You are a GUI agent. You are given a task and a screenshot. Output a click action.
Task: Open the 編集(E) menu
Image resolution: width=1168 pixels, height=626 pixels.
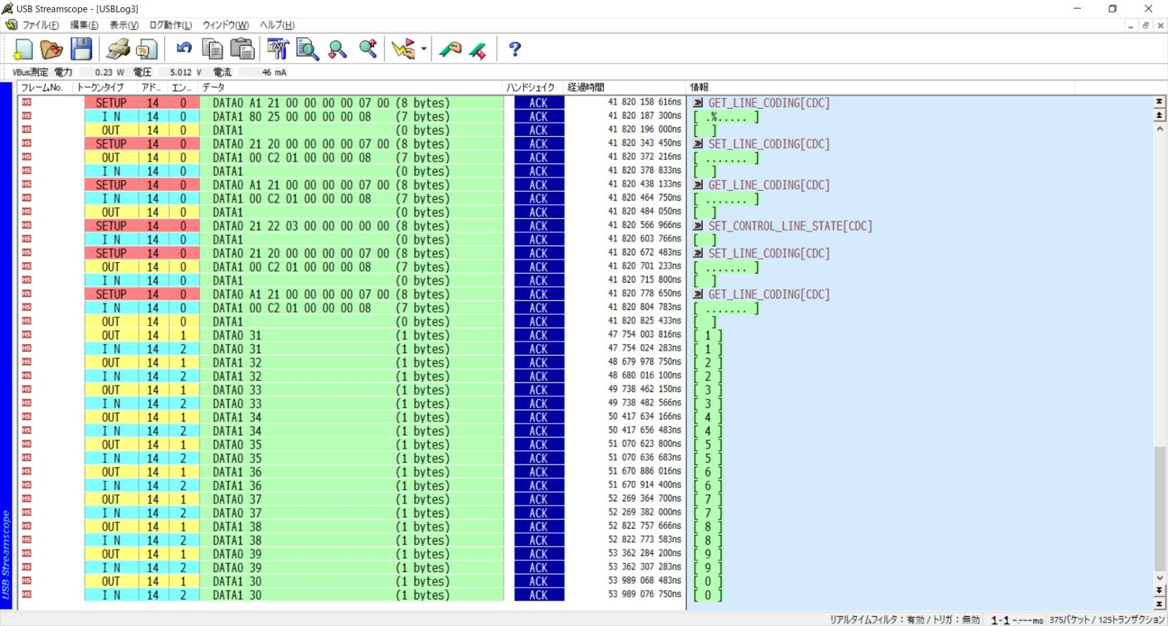pyautogui.click(x=84, y=25)
